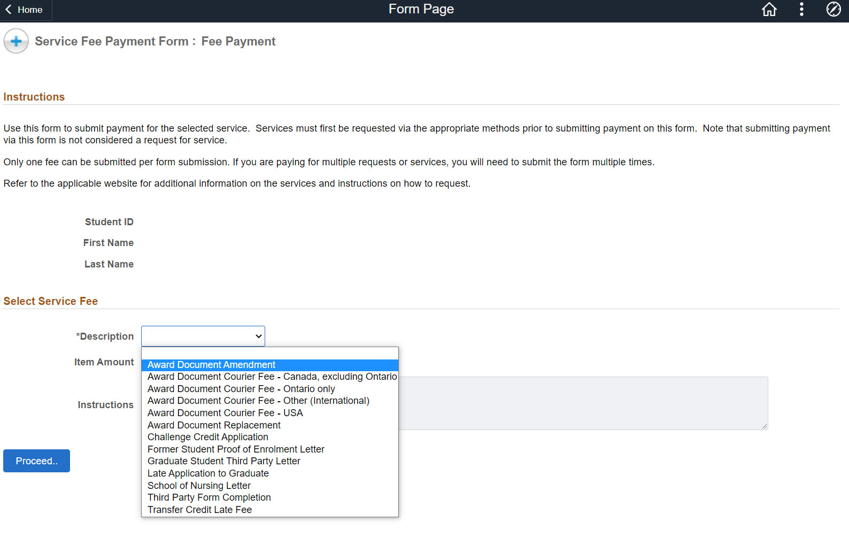Select Award Document Courier Fee USA
The width and height of the screenshot is (849, 544).
pos(225,413)
